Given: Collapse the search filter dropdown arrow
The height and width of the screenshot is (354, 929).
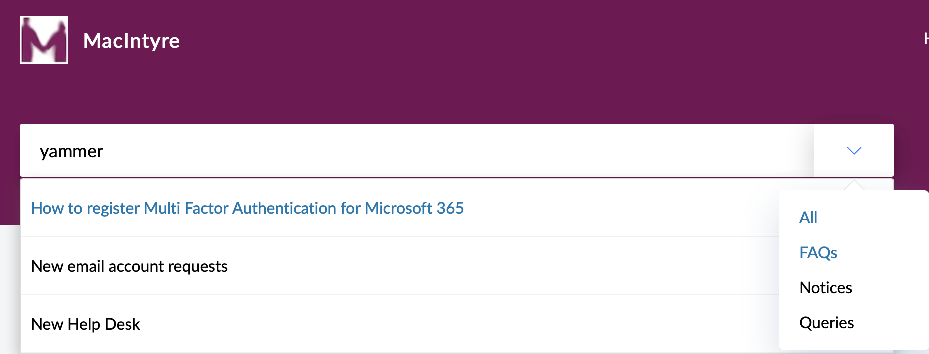Looking at the screenshot, I should point(854,151).
